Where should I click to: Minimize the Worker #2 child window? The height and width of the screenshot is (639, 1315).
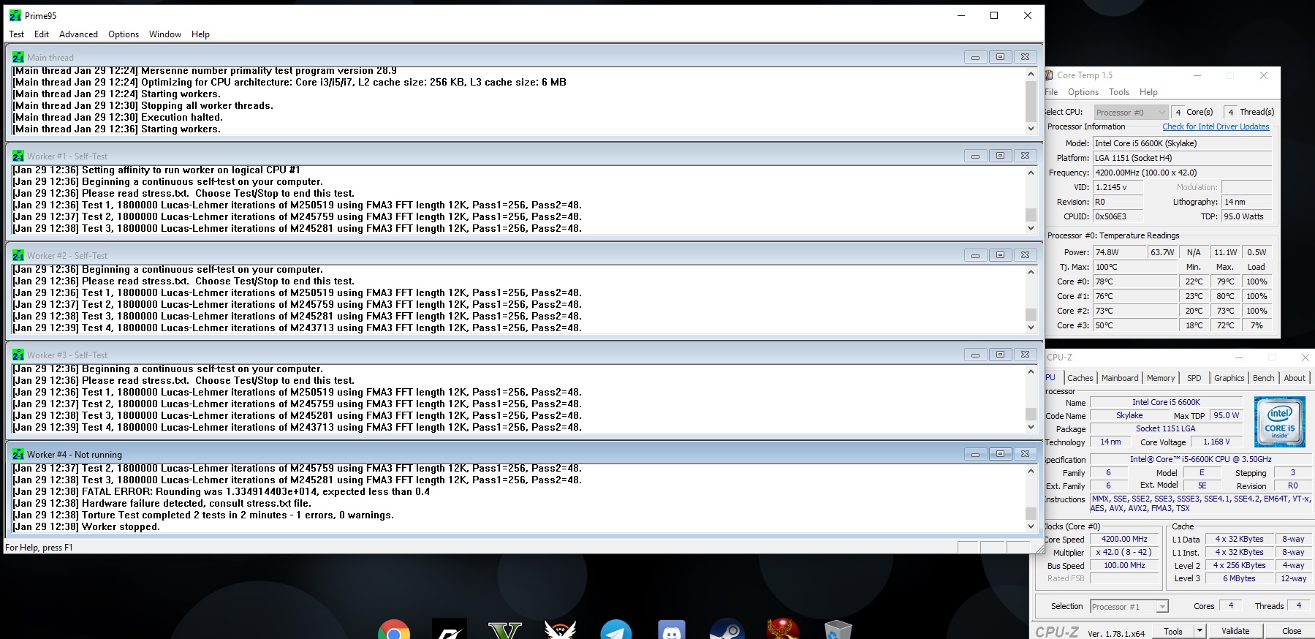[x=975, y=255]
